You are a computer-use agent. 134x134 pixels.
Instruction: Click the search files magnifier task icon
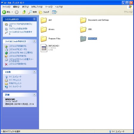pos(6,32)
